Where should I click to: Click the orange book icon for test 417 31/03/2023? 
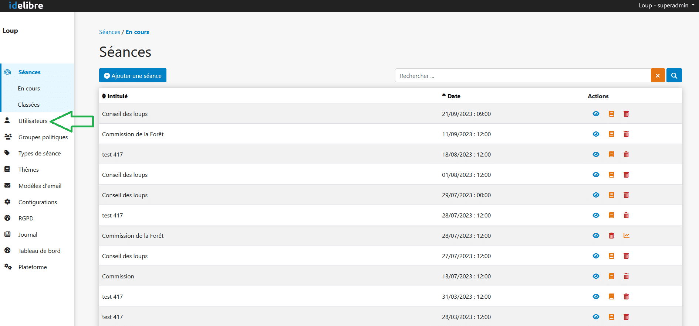(x=611, y=296)
